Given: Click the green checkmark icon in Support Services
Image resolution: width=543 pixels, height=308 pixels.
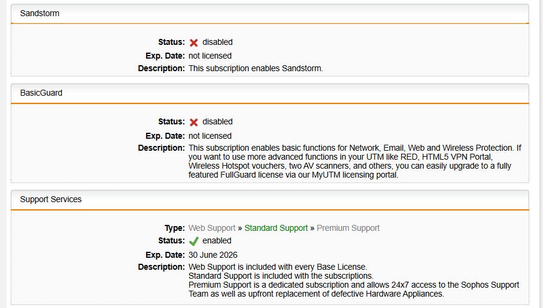Looking at the screenshot, I should [x=193, y=241].
